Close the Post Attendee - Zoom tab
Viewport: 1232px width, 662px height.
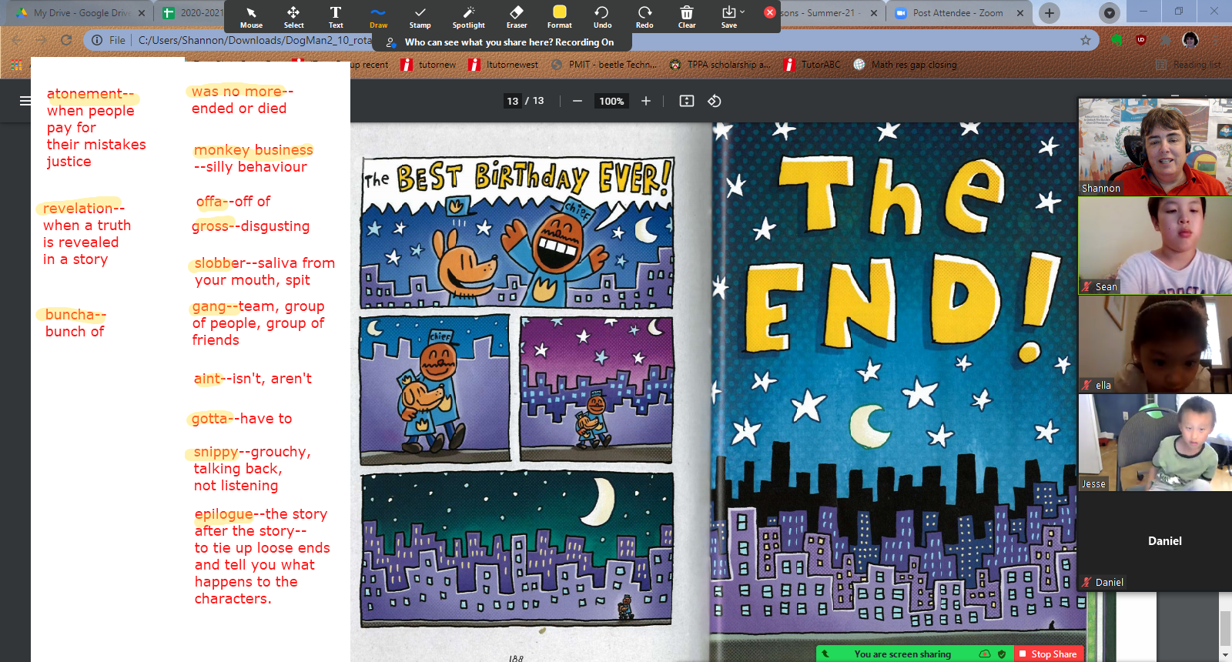1020,13
